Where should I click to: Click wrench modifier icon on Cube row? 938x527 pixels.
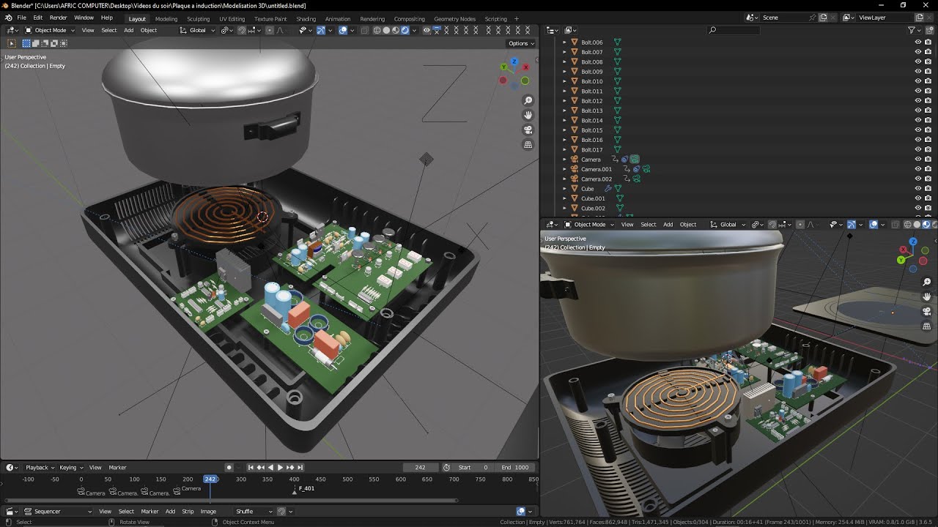click(x=608, y=188)
